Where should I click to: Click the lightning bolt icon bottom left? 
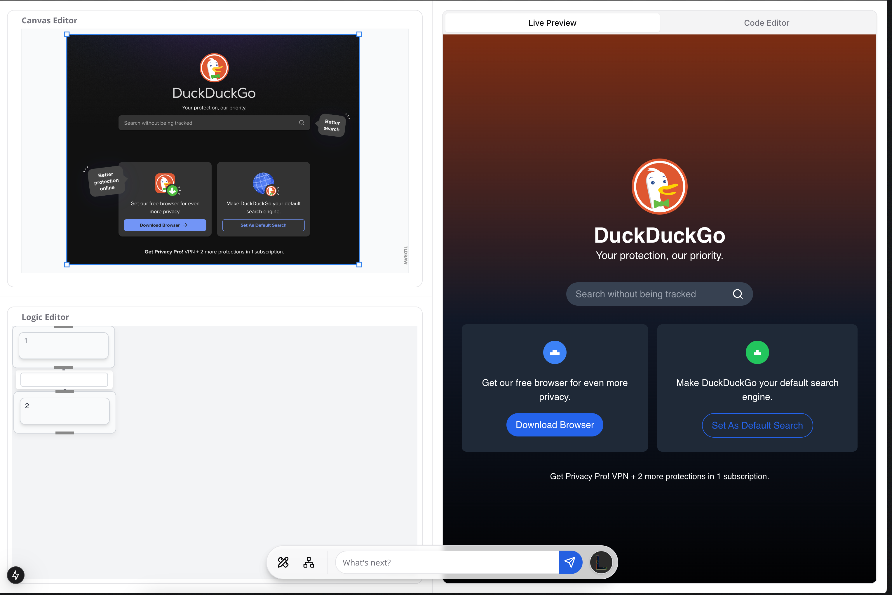click(x=15, y=575)
